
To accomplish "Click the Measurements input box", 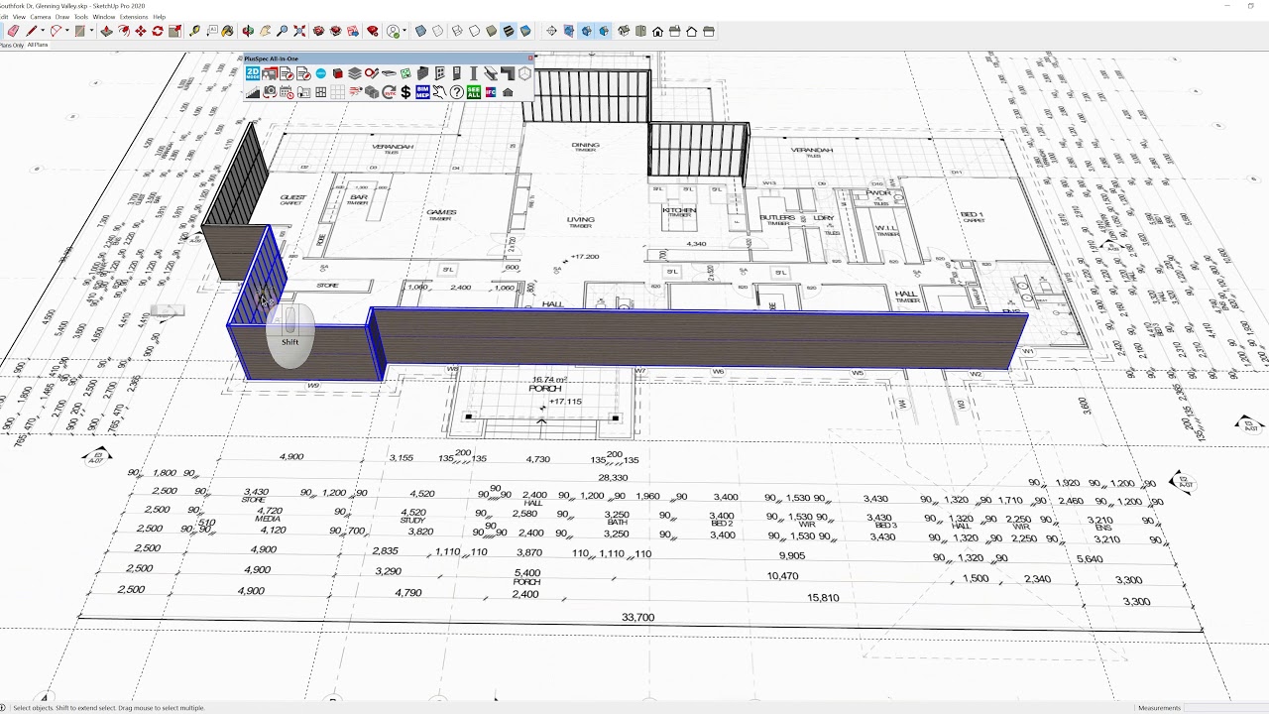I will point(1227,708).
